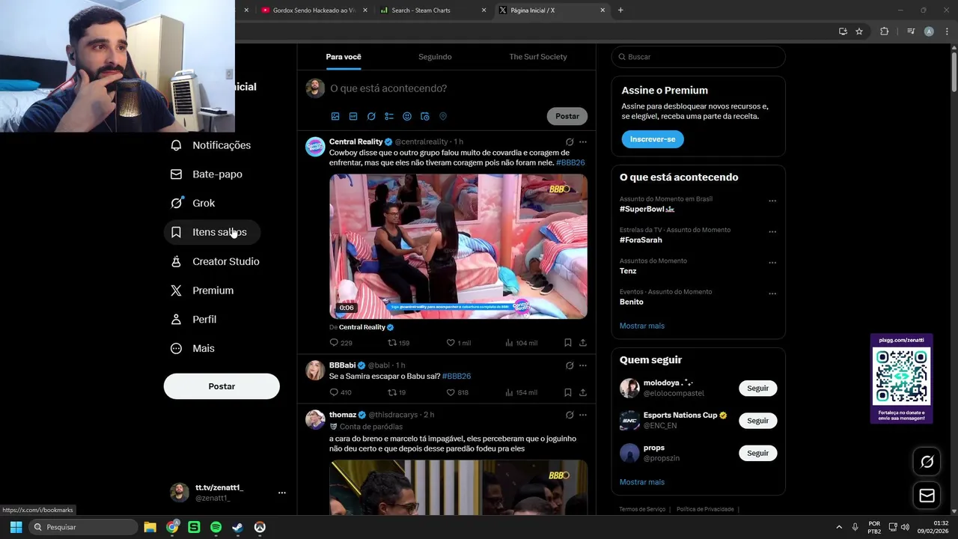The width and height of the screenshot is (958, 539).
Task: Click the envelope icon beside Bate-papo
Action: pyautogui.click(x=176, y=174)
